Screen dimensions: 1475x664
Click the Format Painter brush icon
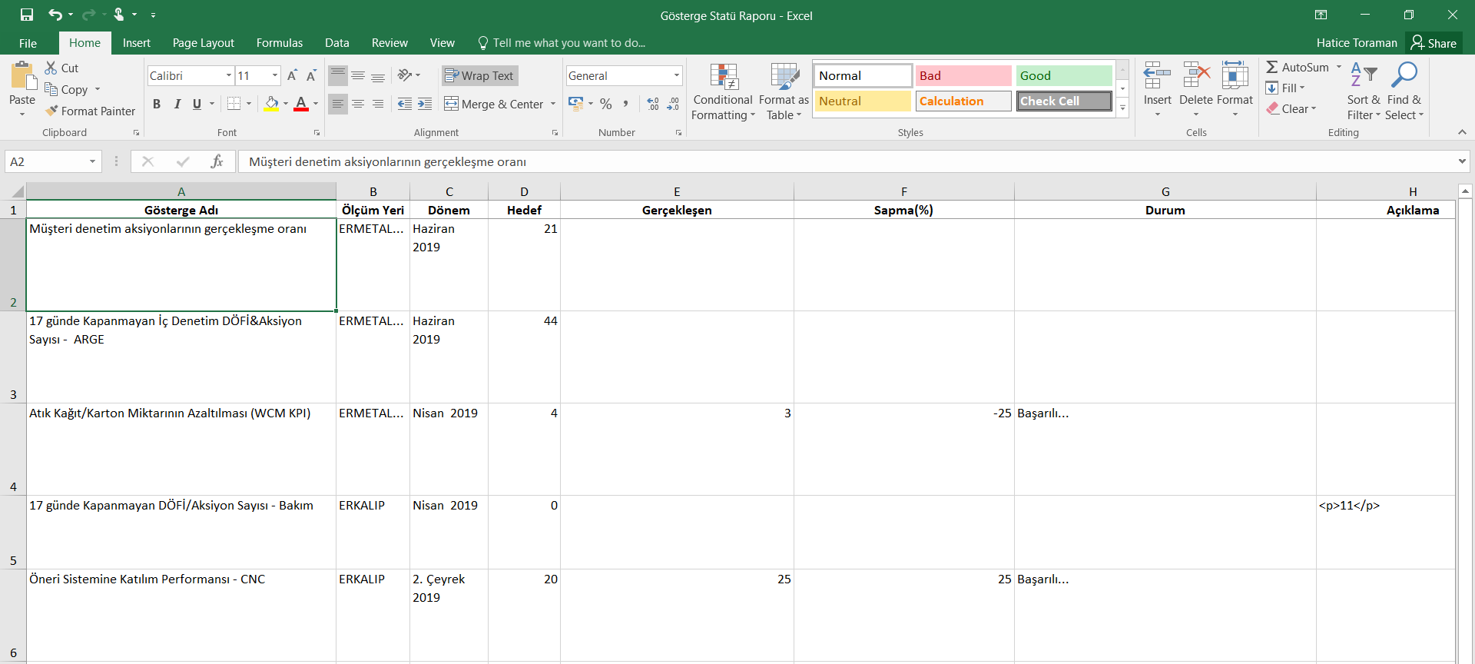[x=51, y=111]
